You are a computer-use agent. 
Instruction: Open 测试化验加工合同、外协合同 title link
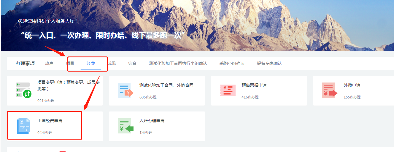[166, 85]
